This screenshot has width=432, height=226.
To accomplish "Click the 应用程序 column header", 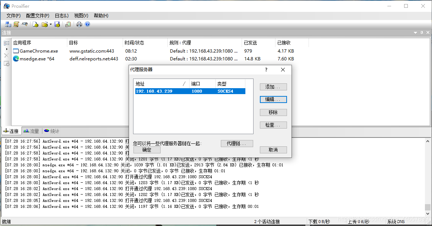I will tap(39, 43).
